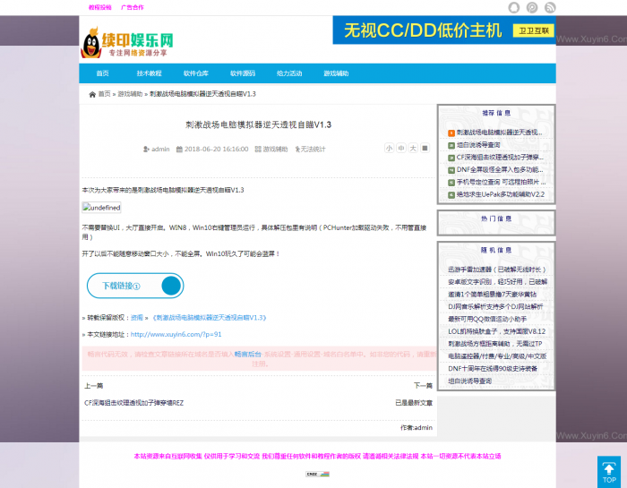Open the 游戏辅助 navigation menu item
The image size is (627, 488).
tap(336, 73)
